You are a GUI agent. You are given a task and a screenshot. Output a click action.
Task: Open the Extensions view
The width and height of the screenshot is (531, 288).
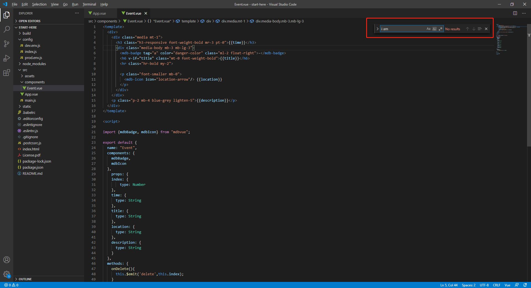(7, 73)
